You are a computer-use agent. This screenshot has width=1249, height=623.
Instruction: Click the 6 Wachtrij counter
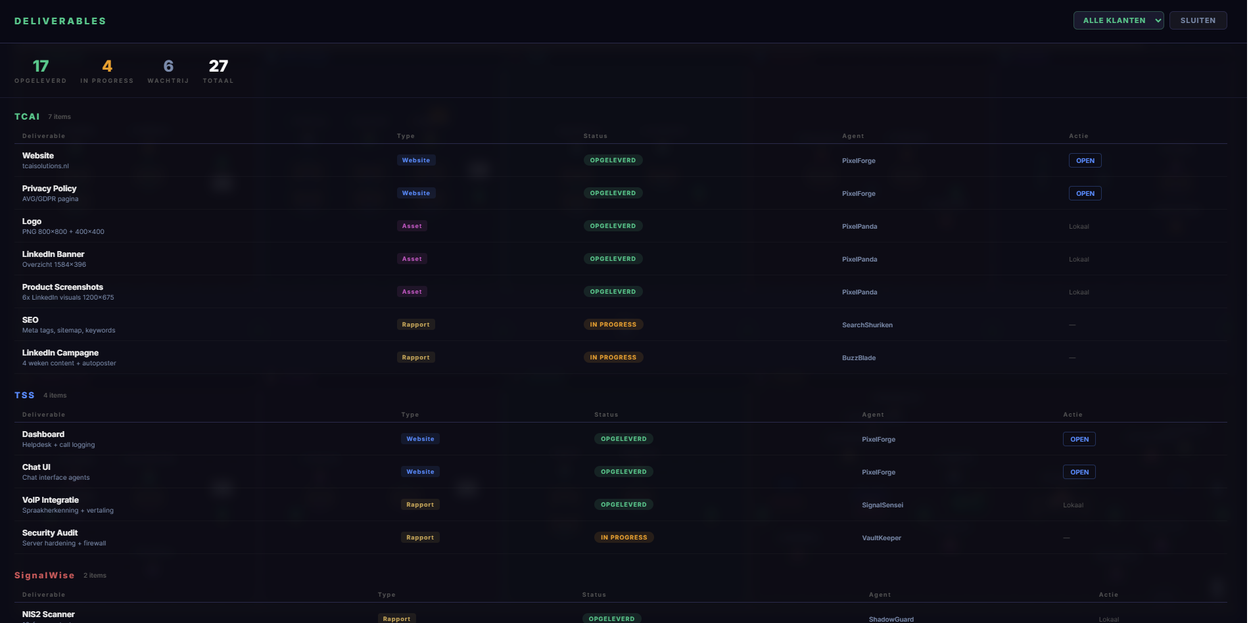(x=168, y=71)
